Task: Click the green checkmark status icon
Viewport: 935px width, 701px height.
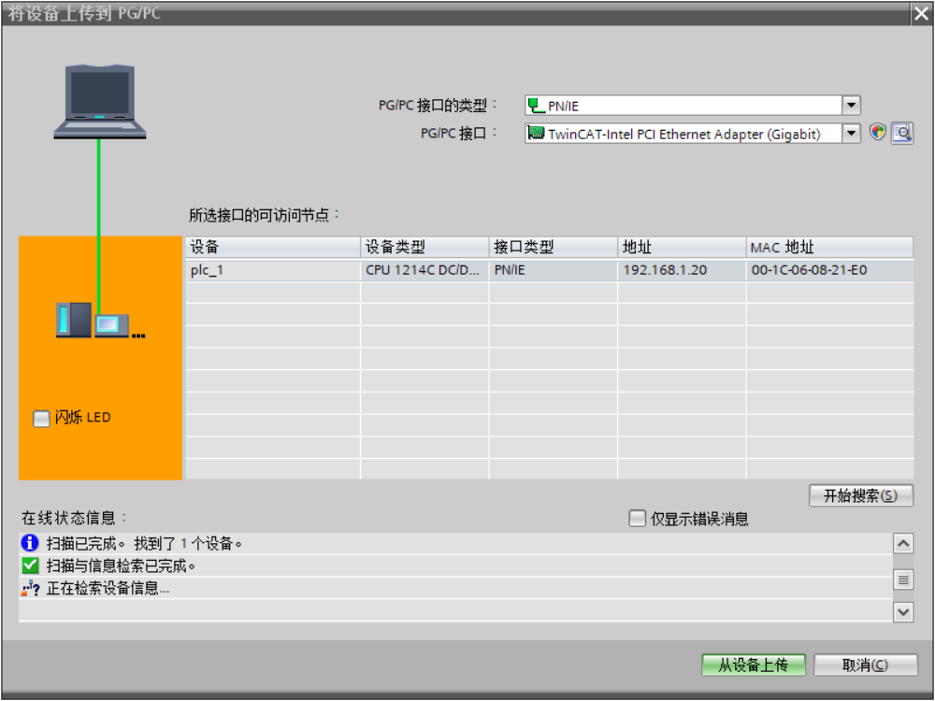Action: [30, 565]
